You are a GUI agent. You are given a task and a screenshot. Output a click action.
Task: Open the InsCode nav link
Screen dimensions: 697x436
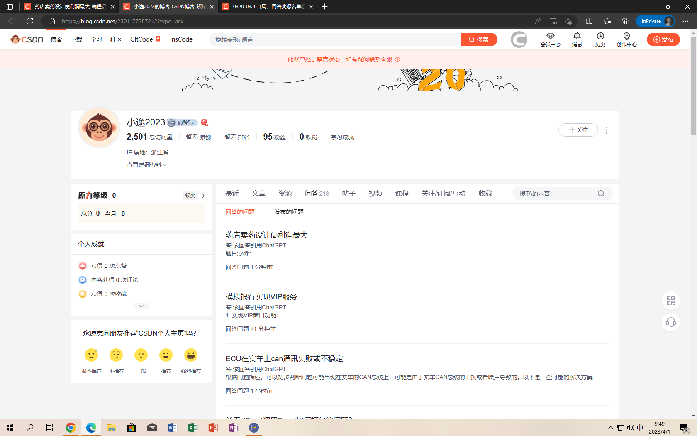(181, 39)
